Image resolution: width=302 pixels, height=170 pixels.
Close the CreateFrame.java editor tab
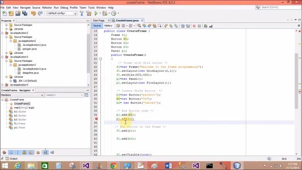pos(142,20)
